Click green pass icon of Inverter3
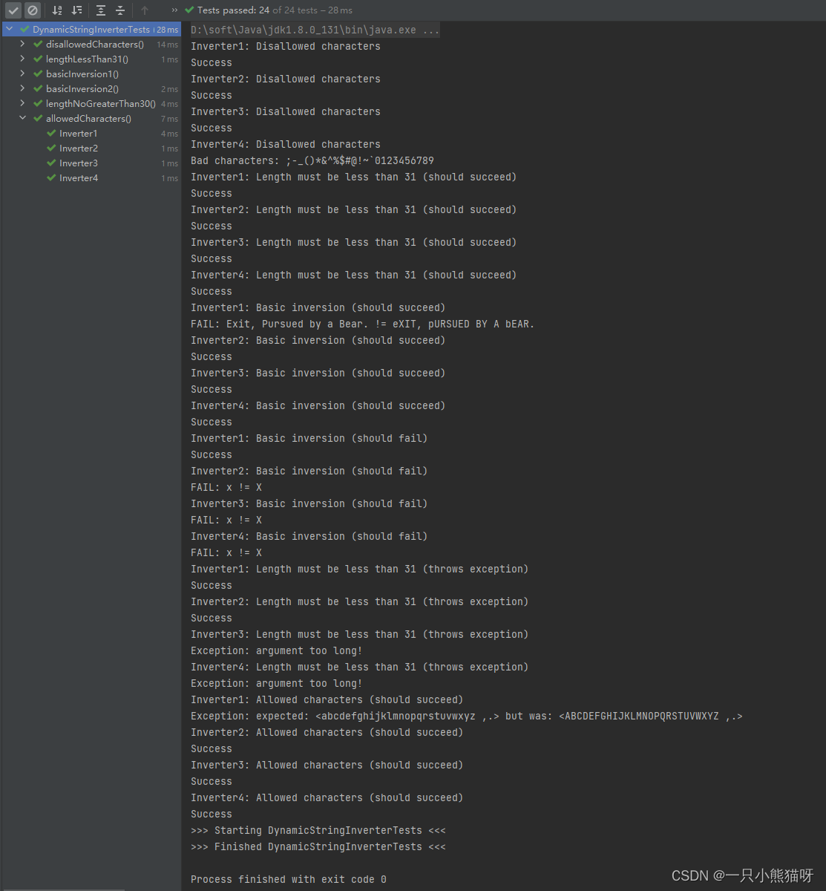The height and width of the screenshot is (891, 826). coord(51,163)
